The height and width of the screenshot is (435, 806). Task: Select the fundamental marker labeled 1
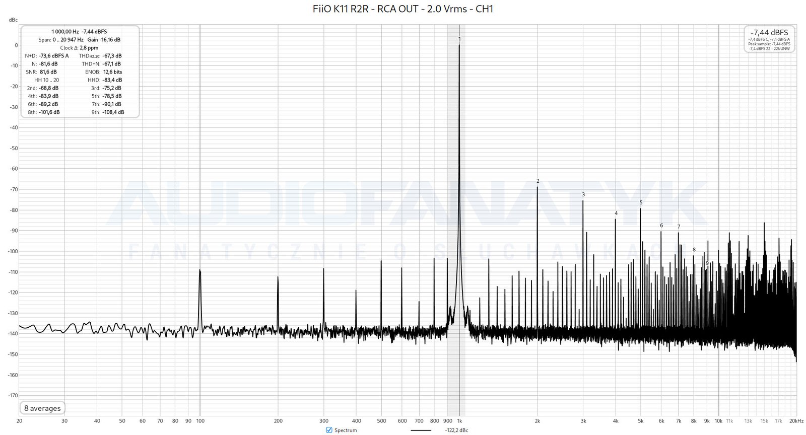pos(459,39)
